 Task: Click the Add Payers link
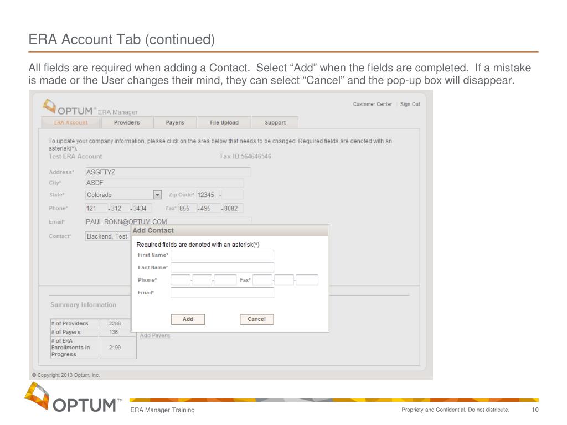tap(155, 335)
